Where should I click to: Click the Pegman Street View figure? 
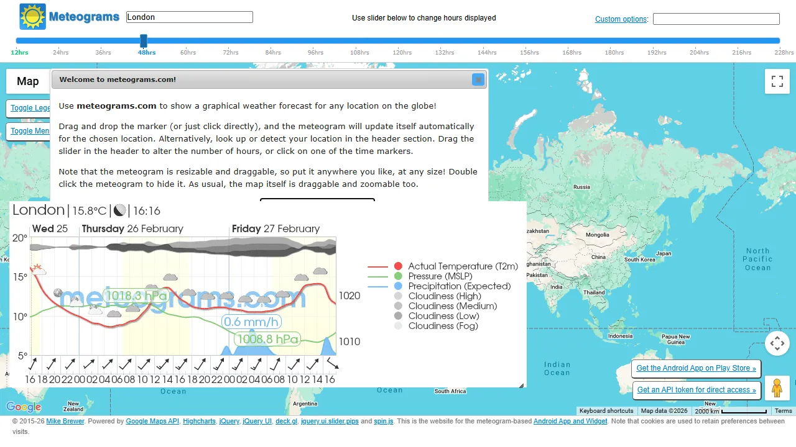777,387
